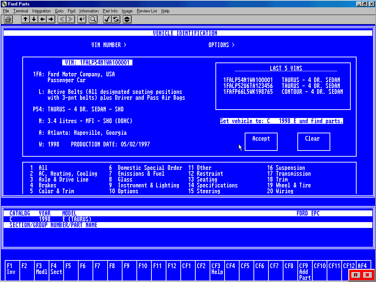Select OPTIONS > option
The height and width of the screenshot is (282, 376).
[x=222, y=45]
